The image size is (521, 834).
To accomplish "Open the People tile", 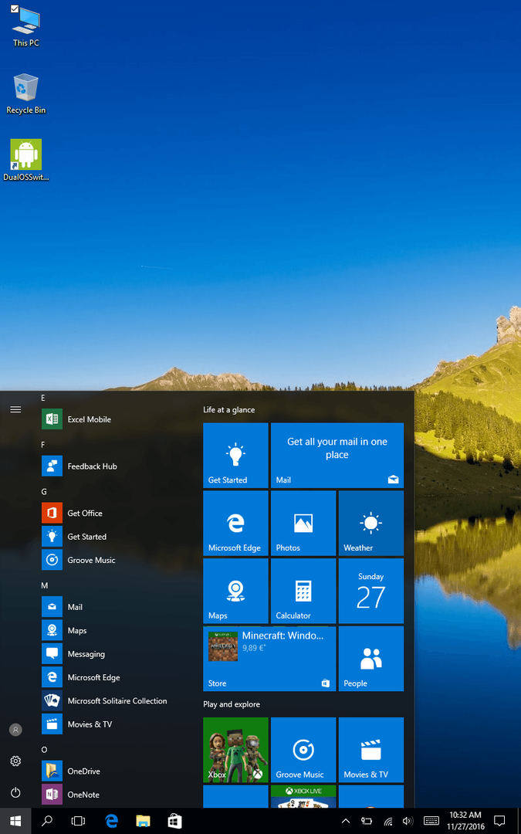I will pos(371,659).
